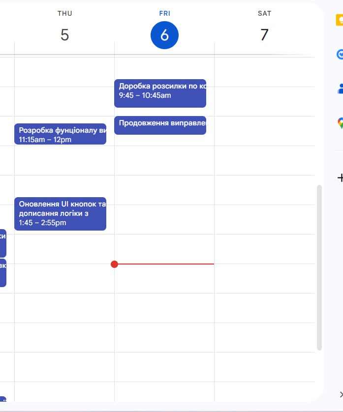The height and width of the screenshot is (412, 343).
Task: Open the cut-off left-edge event showing "вк"
Action: [3, 272]
